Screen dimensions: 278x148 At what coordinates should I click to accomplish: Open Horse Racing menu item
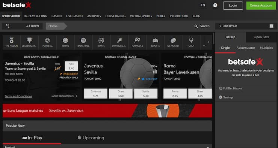point(115,16)
